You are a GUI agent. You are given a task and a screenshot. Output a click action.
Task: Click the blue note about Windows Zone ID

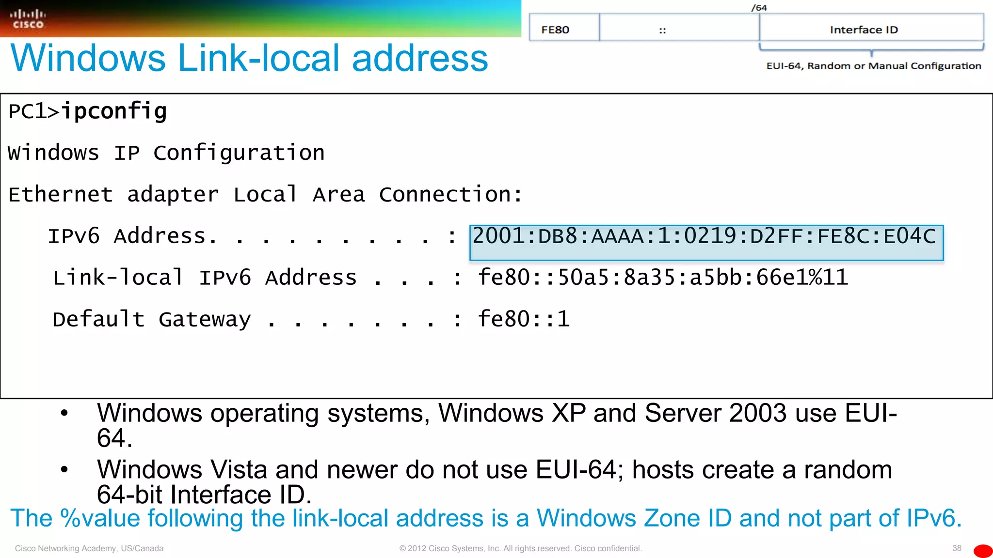pos(486,518)
